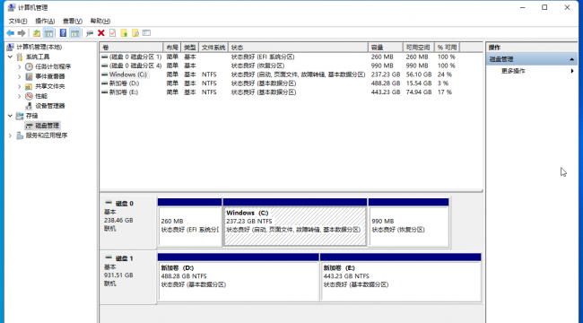Select 系统工具 label in the tree
Image resolution: width=583 pixels, height=323 pixels.
pyautogui.click(x=38, y=57)
